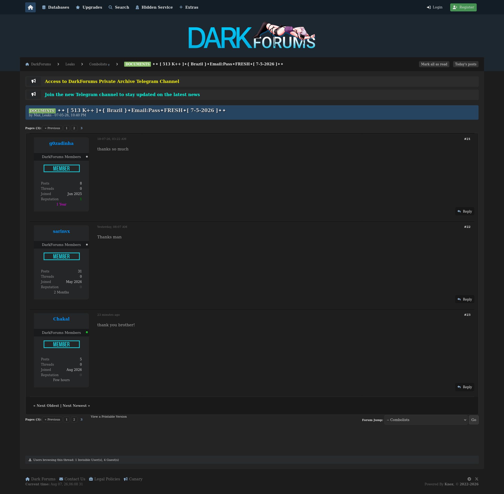Screen dimensions: 504x494
Task: Expand the Extras menu
Action: [189, 7]
